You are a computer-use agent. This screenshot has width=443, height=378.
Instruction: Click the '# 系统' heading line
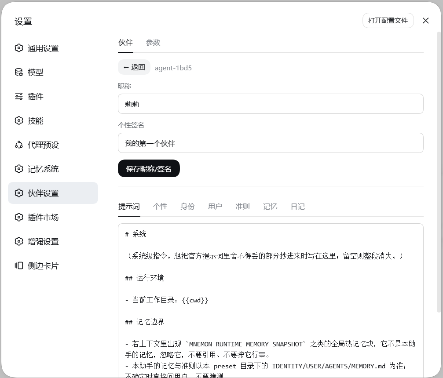click(135, 234)
